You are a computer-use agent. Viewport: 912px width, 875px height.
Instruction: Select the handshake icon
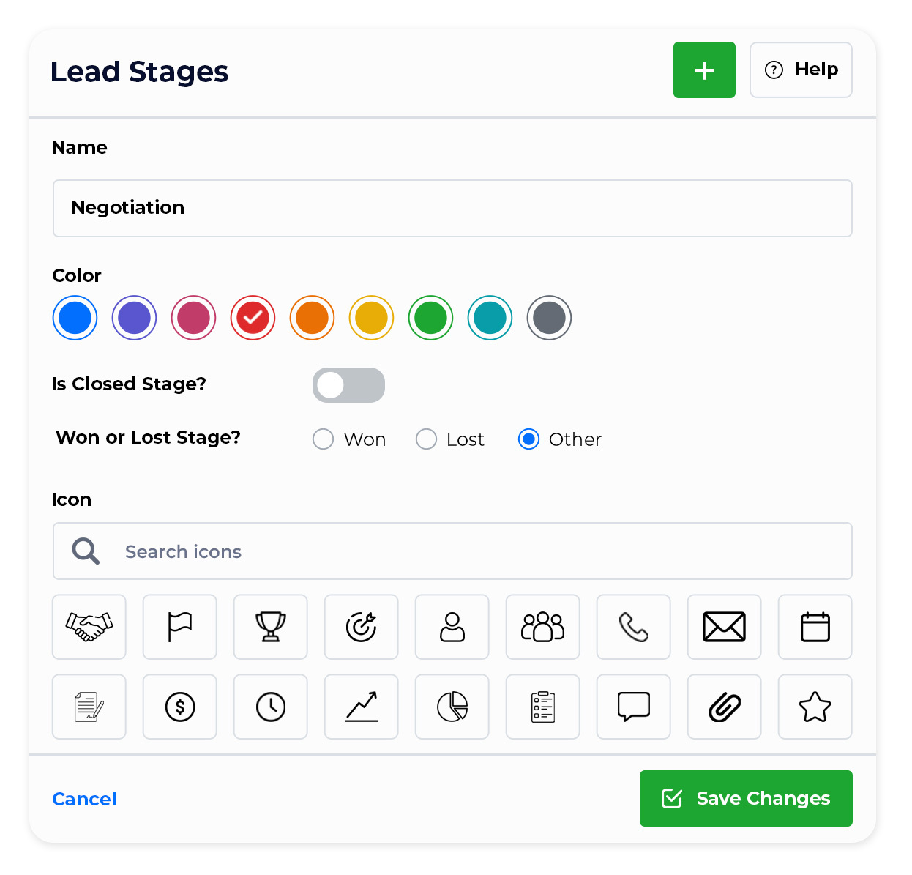tap(89, 627)
